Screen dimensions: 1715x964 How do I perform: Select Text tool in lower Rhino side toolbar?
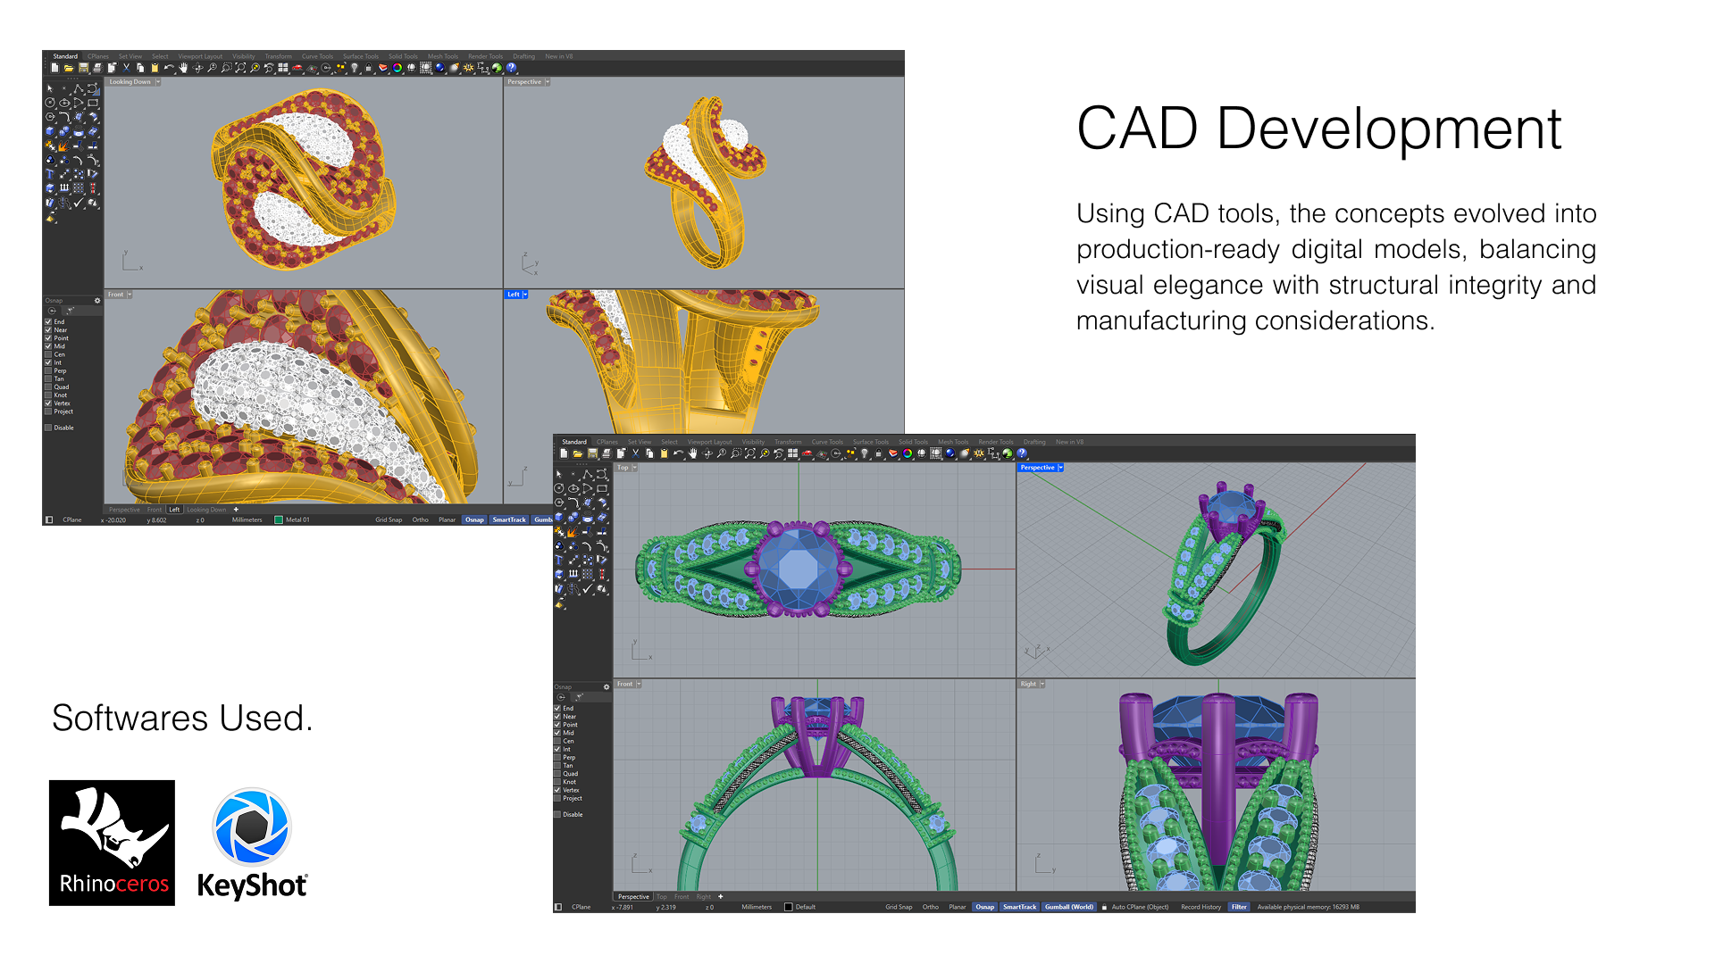pyautogui.click(x=559, y=560)
